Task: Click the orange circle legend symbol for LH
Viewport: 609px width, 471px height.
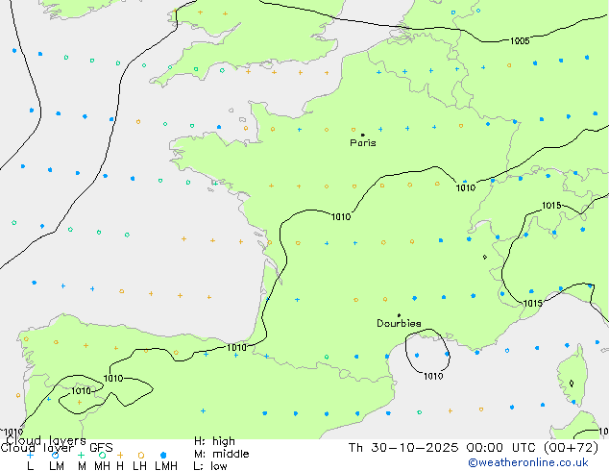Action: [x=141, y=455]
